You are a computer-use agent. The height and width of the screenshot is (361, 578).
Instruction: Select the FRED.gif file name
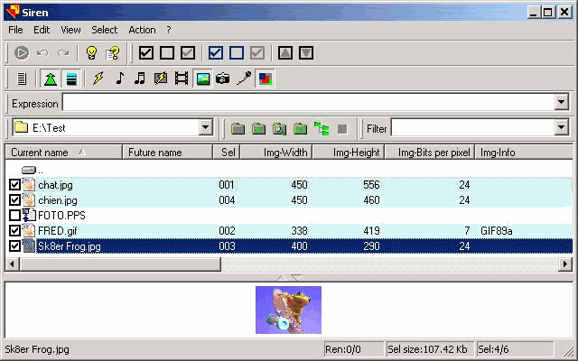[58, 231]
